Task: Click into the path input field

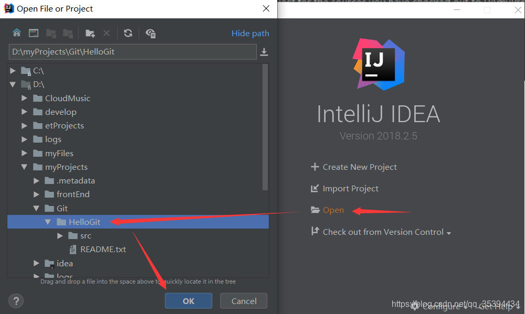Action: (x=133, y=52)
